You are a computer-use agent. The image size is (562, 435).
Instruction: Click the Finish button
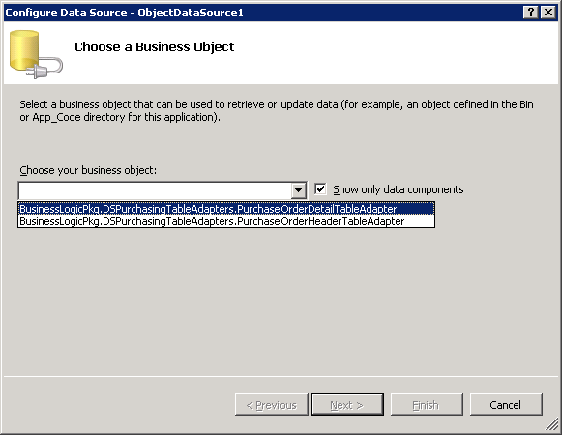coord(427,405)
